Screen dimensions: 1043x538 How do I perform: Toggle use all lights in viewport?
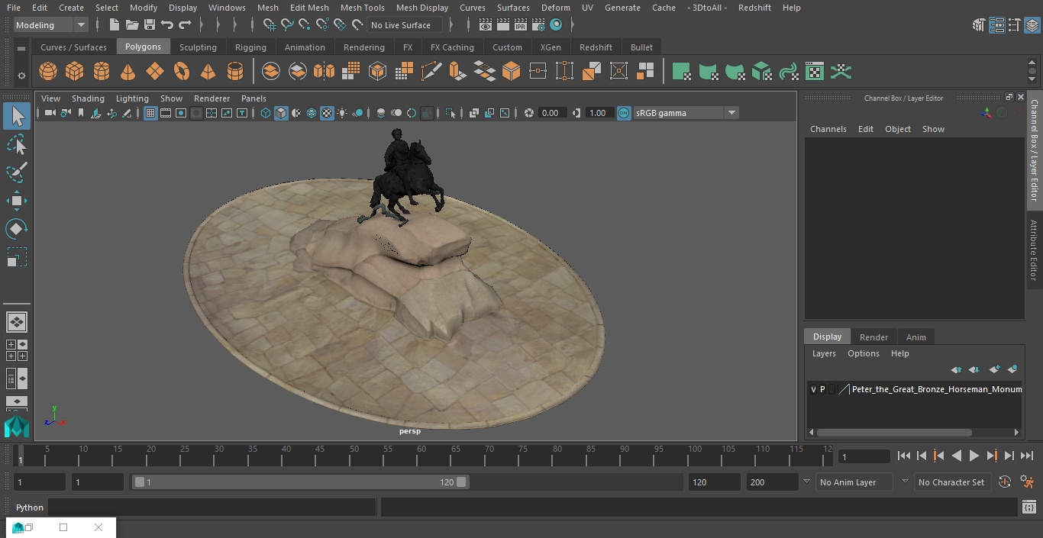[342, 113]
